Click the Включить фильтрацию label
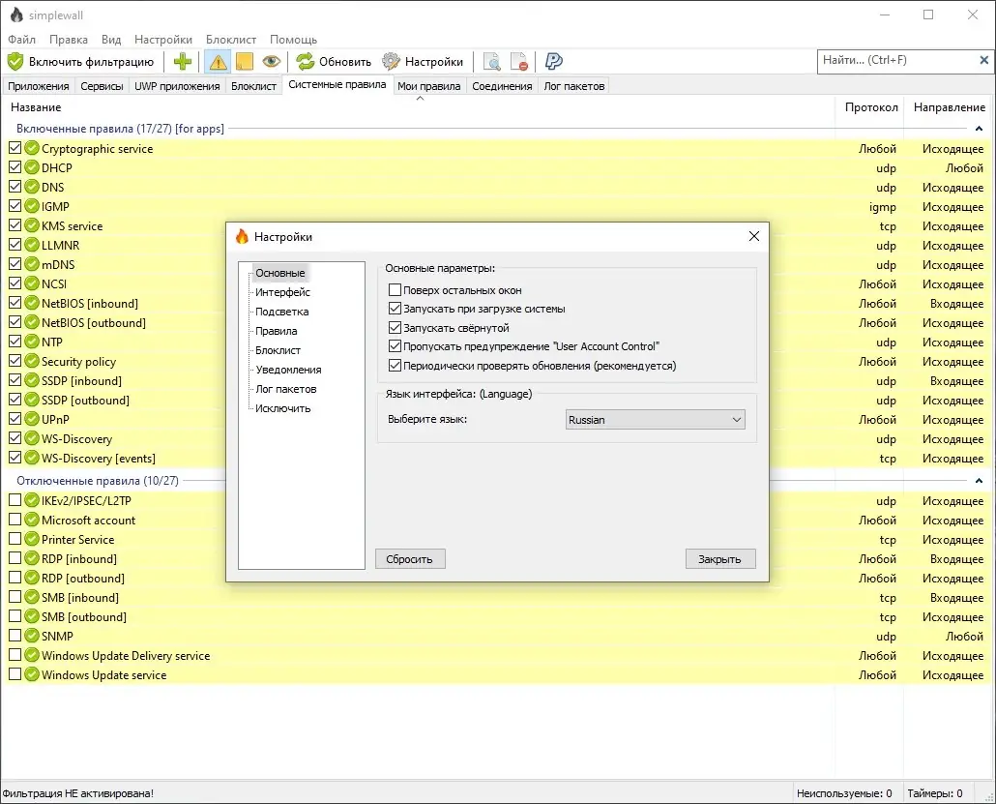 pyautogui.click(x=92, y=62)
